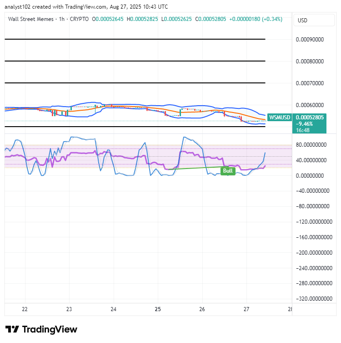Click the low value L0.00052625

[176, 19]
